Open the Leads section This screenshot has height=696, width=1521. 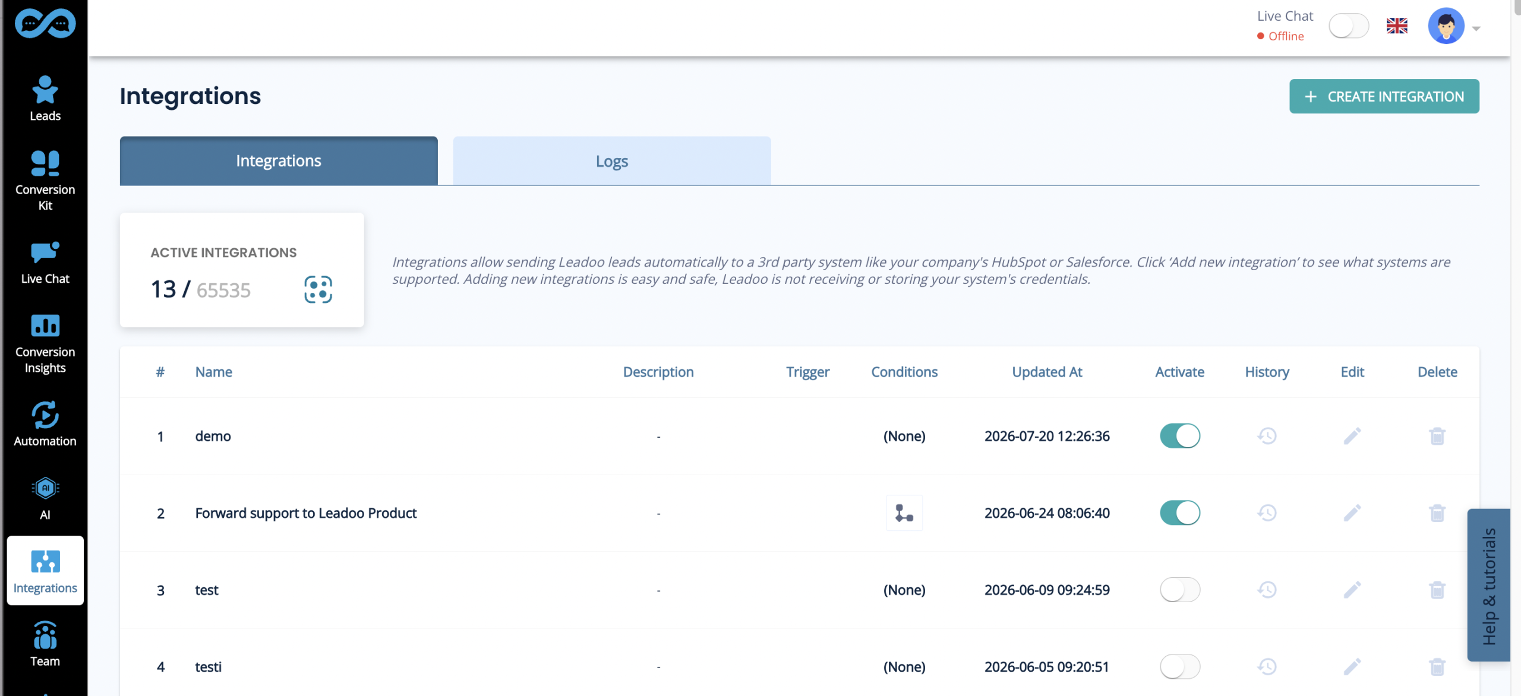pos(45,99)
